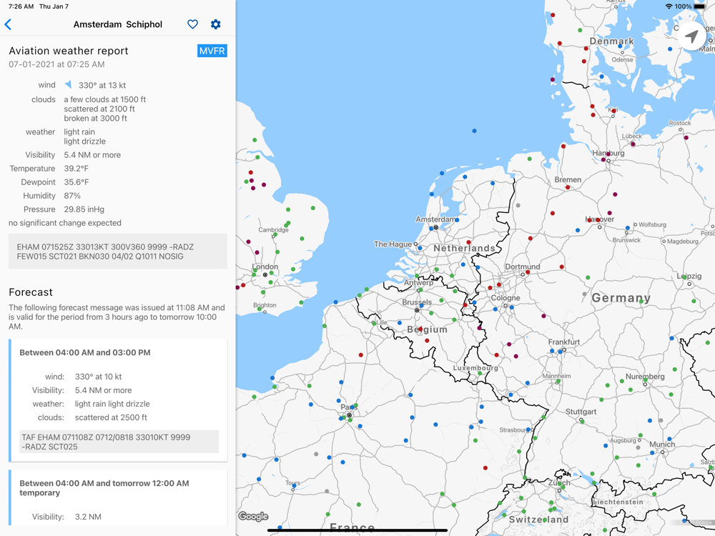Viewport: 715px width, 536px height.
Task: Tap the clock time 7:26 AM in status bar
Action: [21, 6]
